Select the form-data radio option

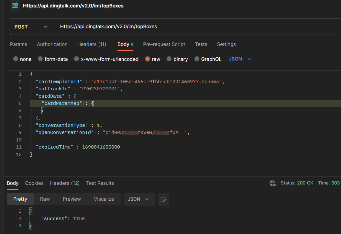40,59
